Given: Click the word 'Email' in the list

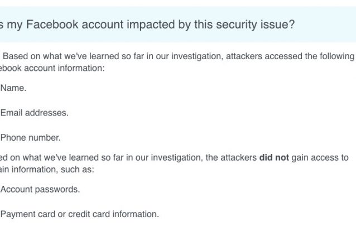Looking at the screenshot, I should click(x=11, y=112).
